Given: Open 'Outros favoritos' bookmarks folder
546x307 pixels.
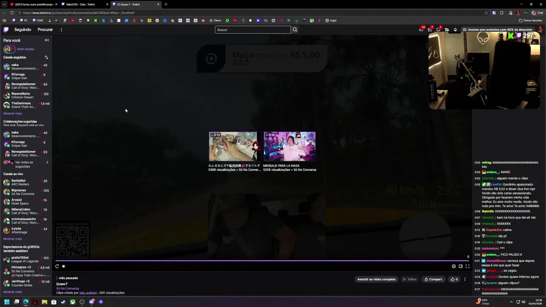Looking at the screenshot, I should pyautogui.click(x=530, y=20).
